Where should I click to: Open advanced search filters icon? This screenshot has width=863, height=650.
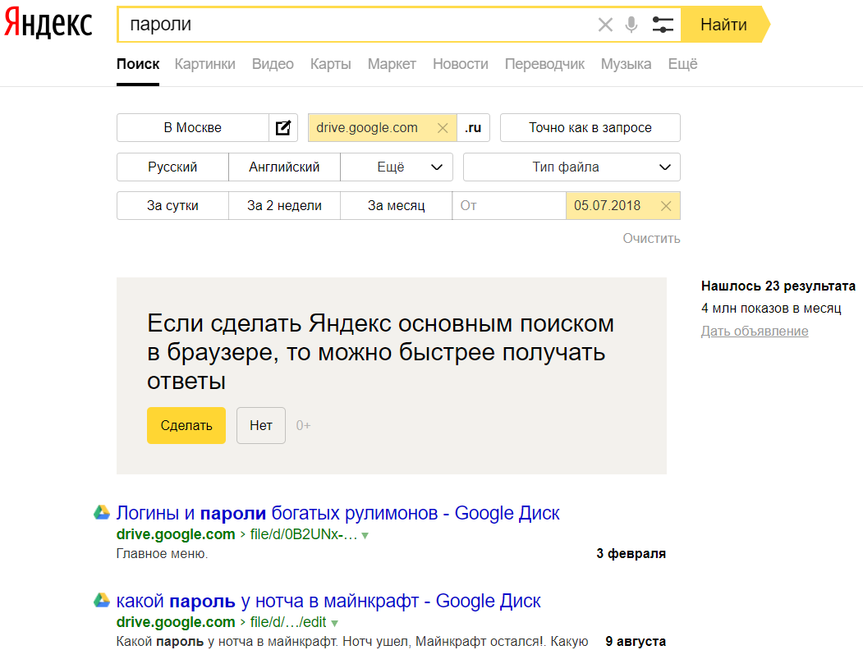663,25
